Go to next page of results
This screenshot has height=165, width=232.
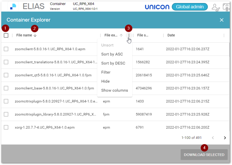coord(225,138)
